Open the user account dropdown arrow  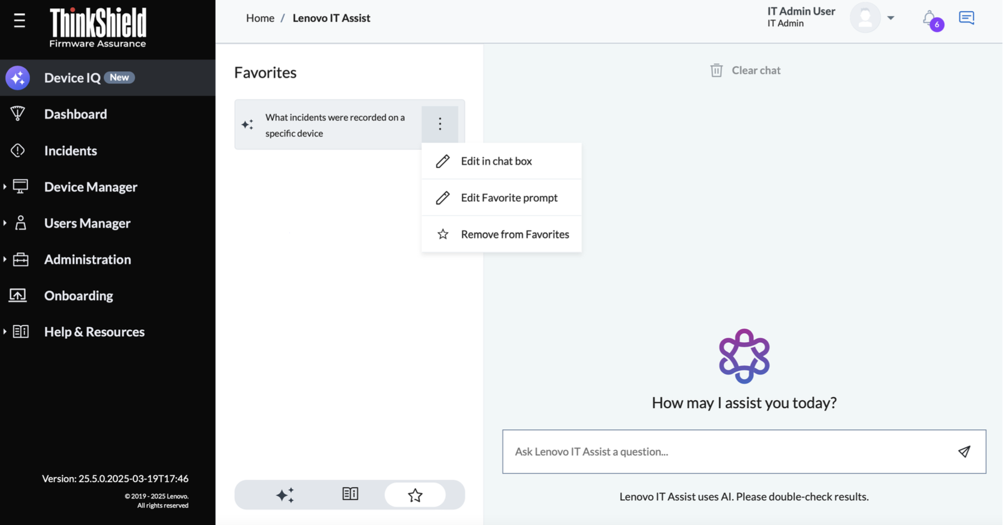891,18
